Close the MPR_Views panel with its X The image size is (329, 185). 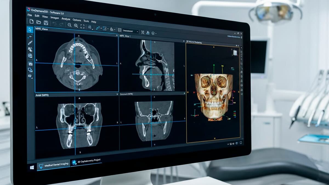pyautogui.click(x=117, y=36)
